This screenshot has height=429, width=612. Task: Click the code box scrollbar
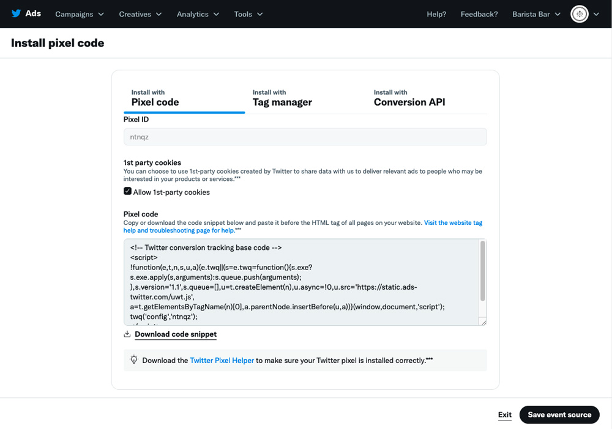[482, 271]
